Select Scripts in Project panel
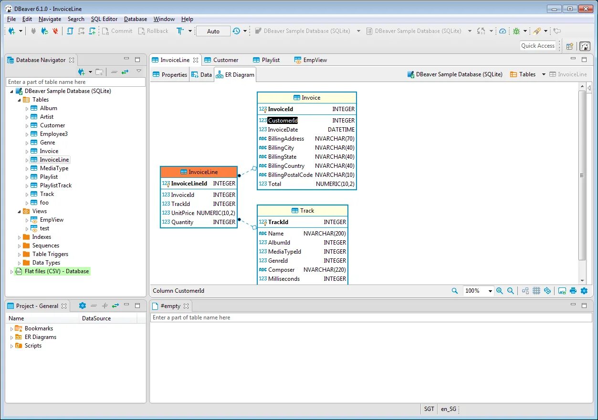The height and width of the screenshot is (420, 598). click(x=33, y=346)
